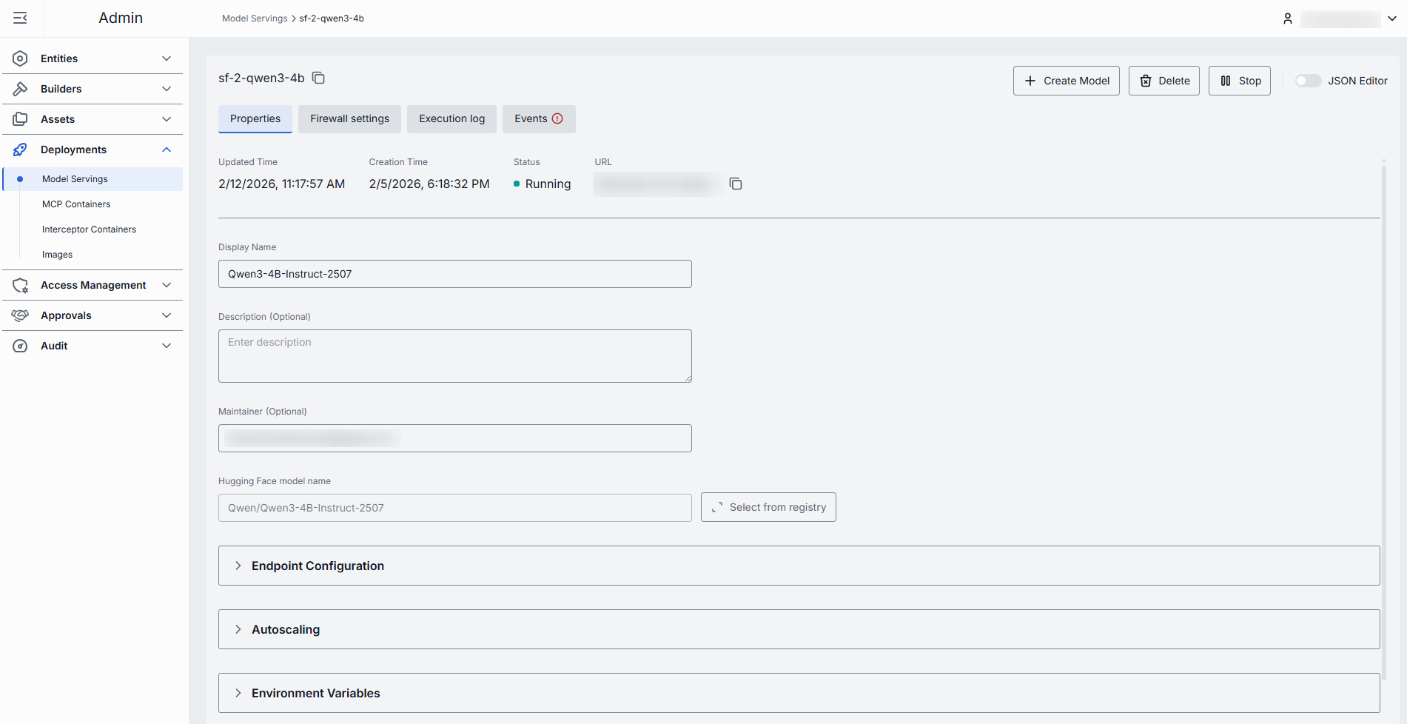Viewport: 1407px width, 724px height.
Task: Open the Execution log tab
Action: coord(451,118)
